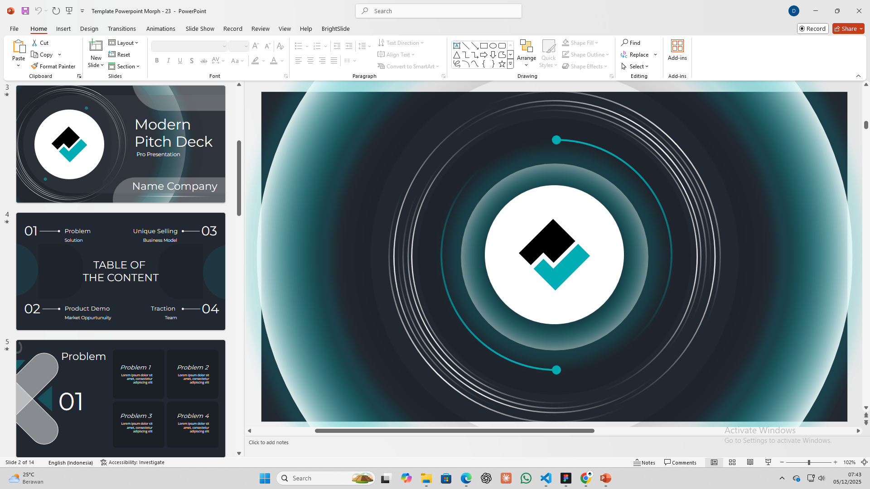Screen dimensions: 870x489
Task: Toggle italic formatting
Action: tap(168, 60)
